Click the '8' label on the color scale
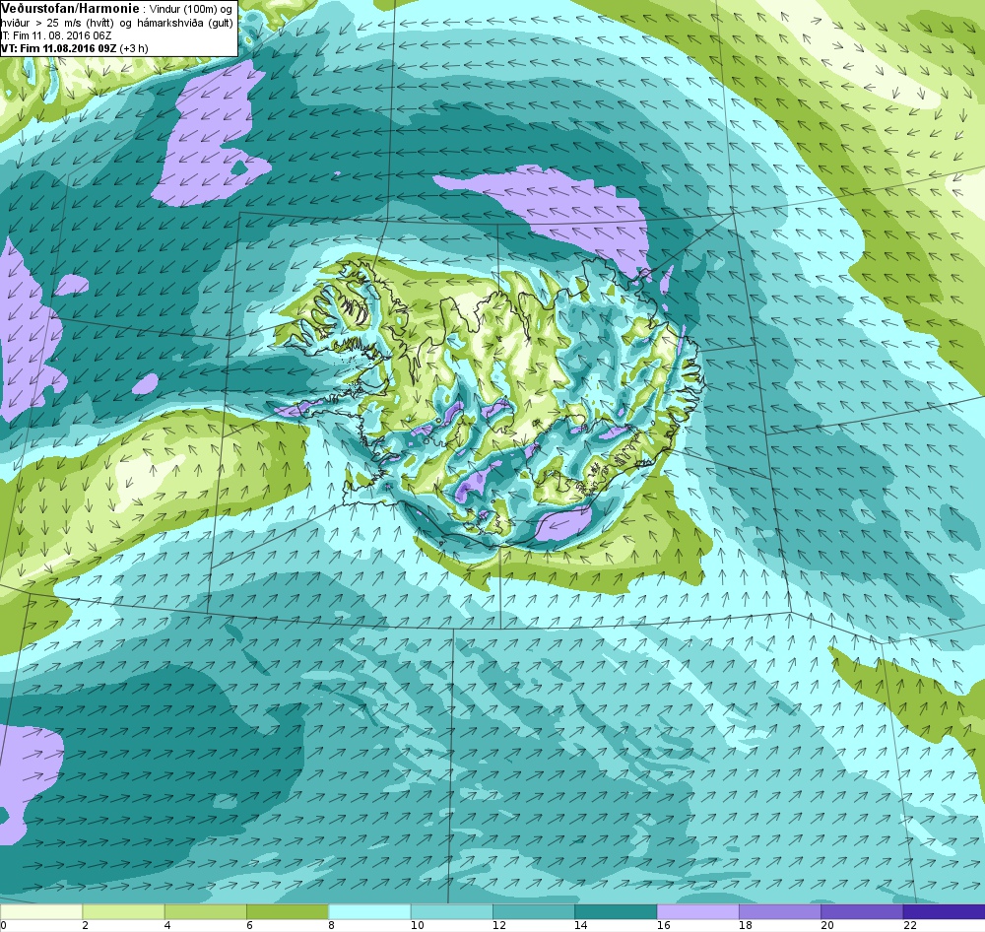 pos(331,925)
